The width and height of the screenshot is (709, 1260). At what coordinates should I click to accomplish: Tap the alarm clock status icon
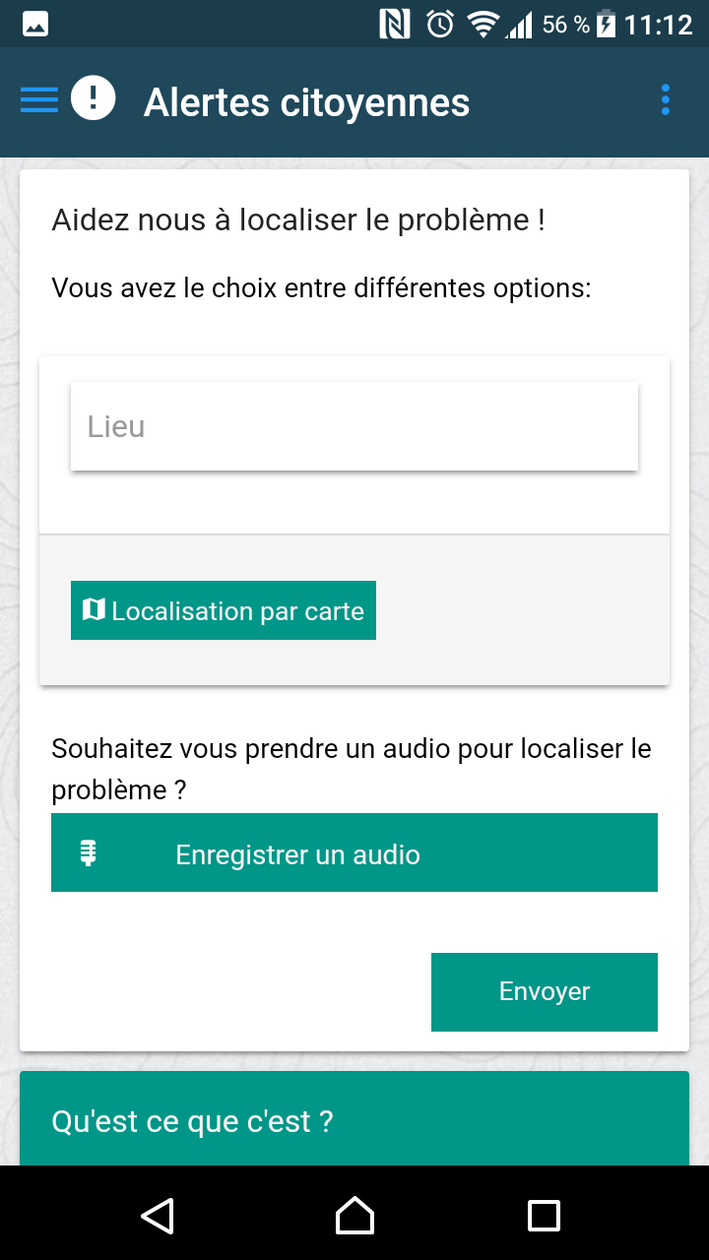[440, 25]
